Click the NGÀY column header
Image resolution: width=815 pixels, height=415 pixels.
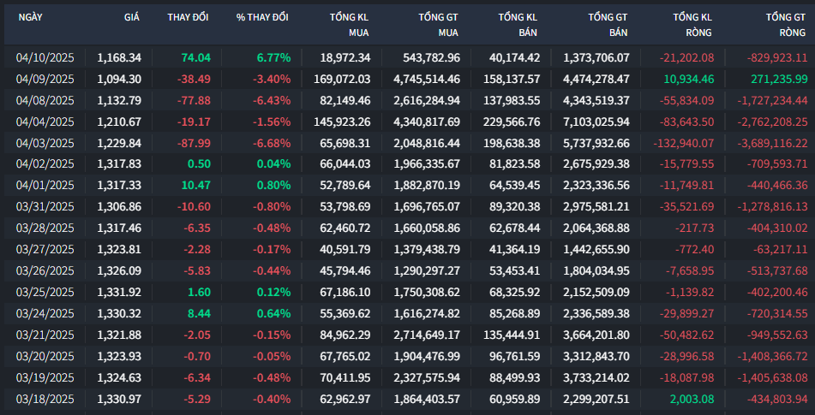click(30, 18)
